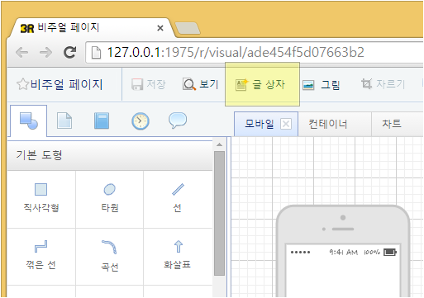Choose the 꺾은 선 bent line shape
This screenshot has height=298, width=424.
click(x=41, y=257)
